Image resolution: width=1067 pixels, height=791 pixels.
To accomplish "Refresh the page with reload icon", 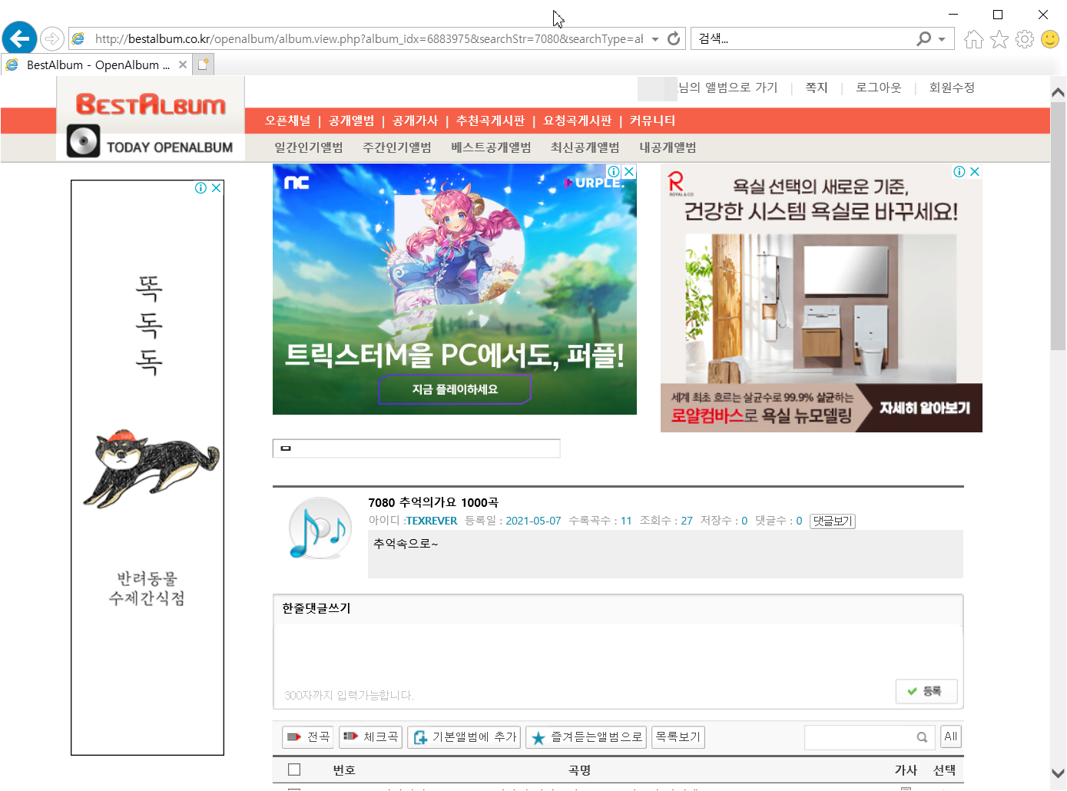I will pyautogui.click(x=674, y=38).
